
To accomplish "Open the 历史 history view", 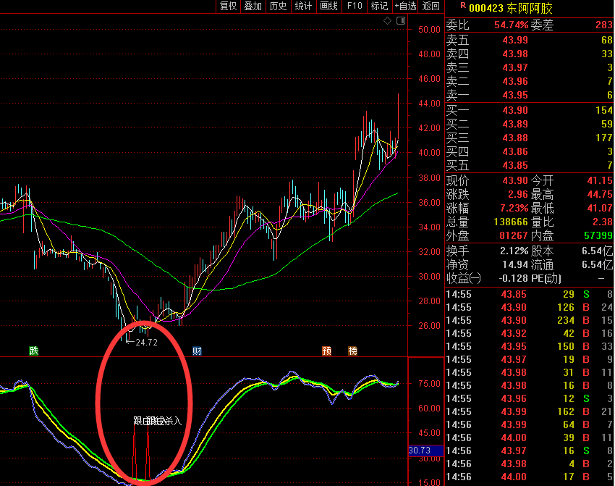I will 278,6.
